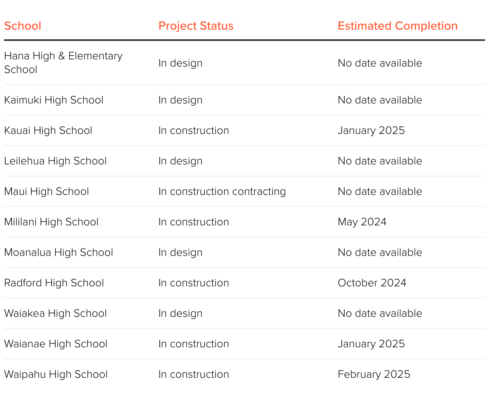Viewport: 489px width, 393px height.
Task: Select the Maui High School cell
Action: coord(46,191)
